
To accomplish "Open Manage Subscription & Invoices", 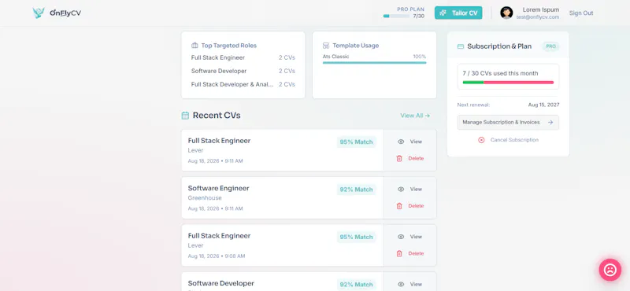I will [x=508, y=123].
